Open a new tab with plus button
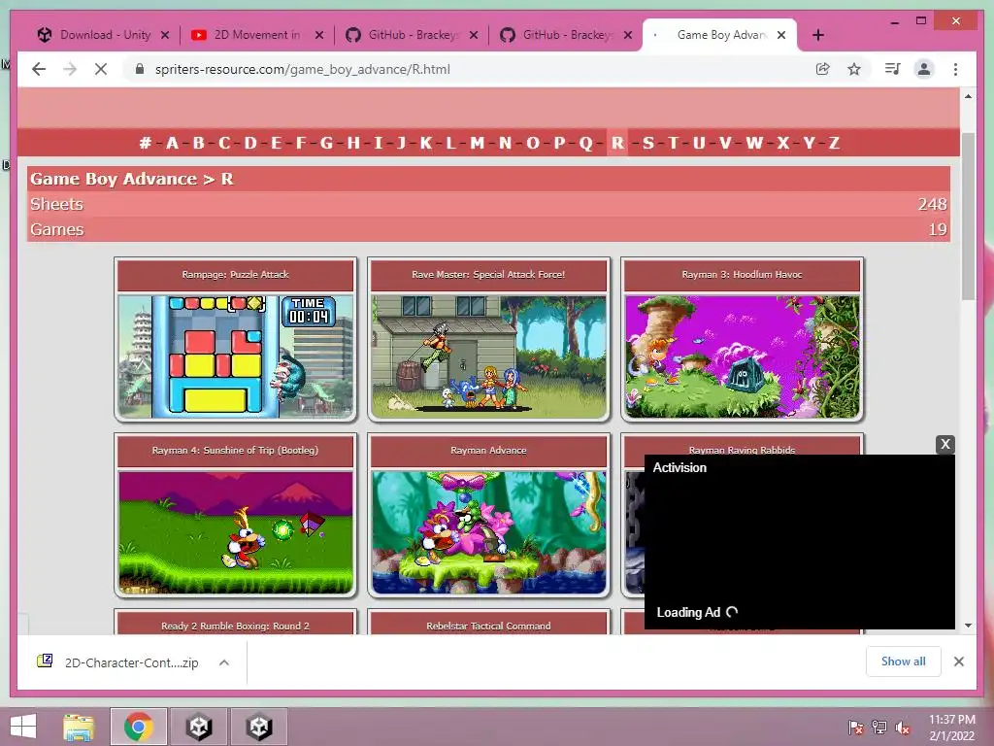This screenshot has width=994, height=746. click(x=817, y=35)
